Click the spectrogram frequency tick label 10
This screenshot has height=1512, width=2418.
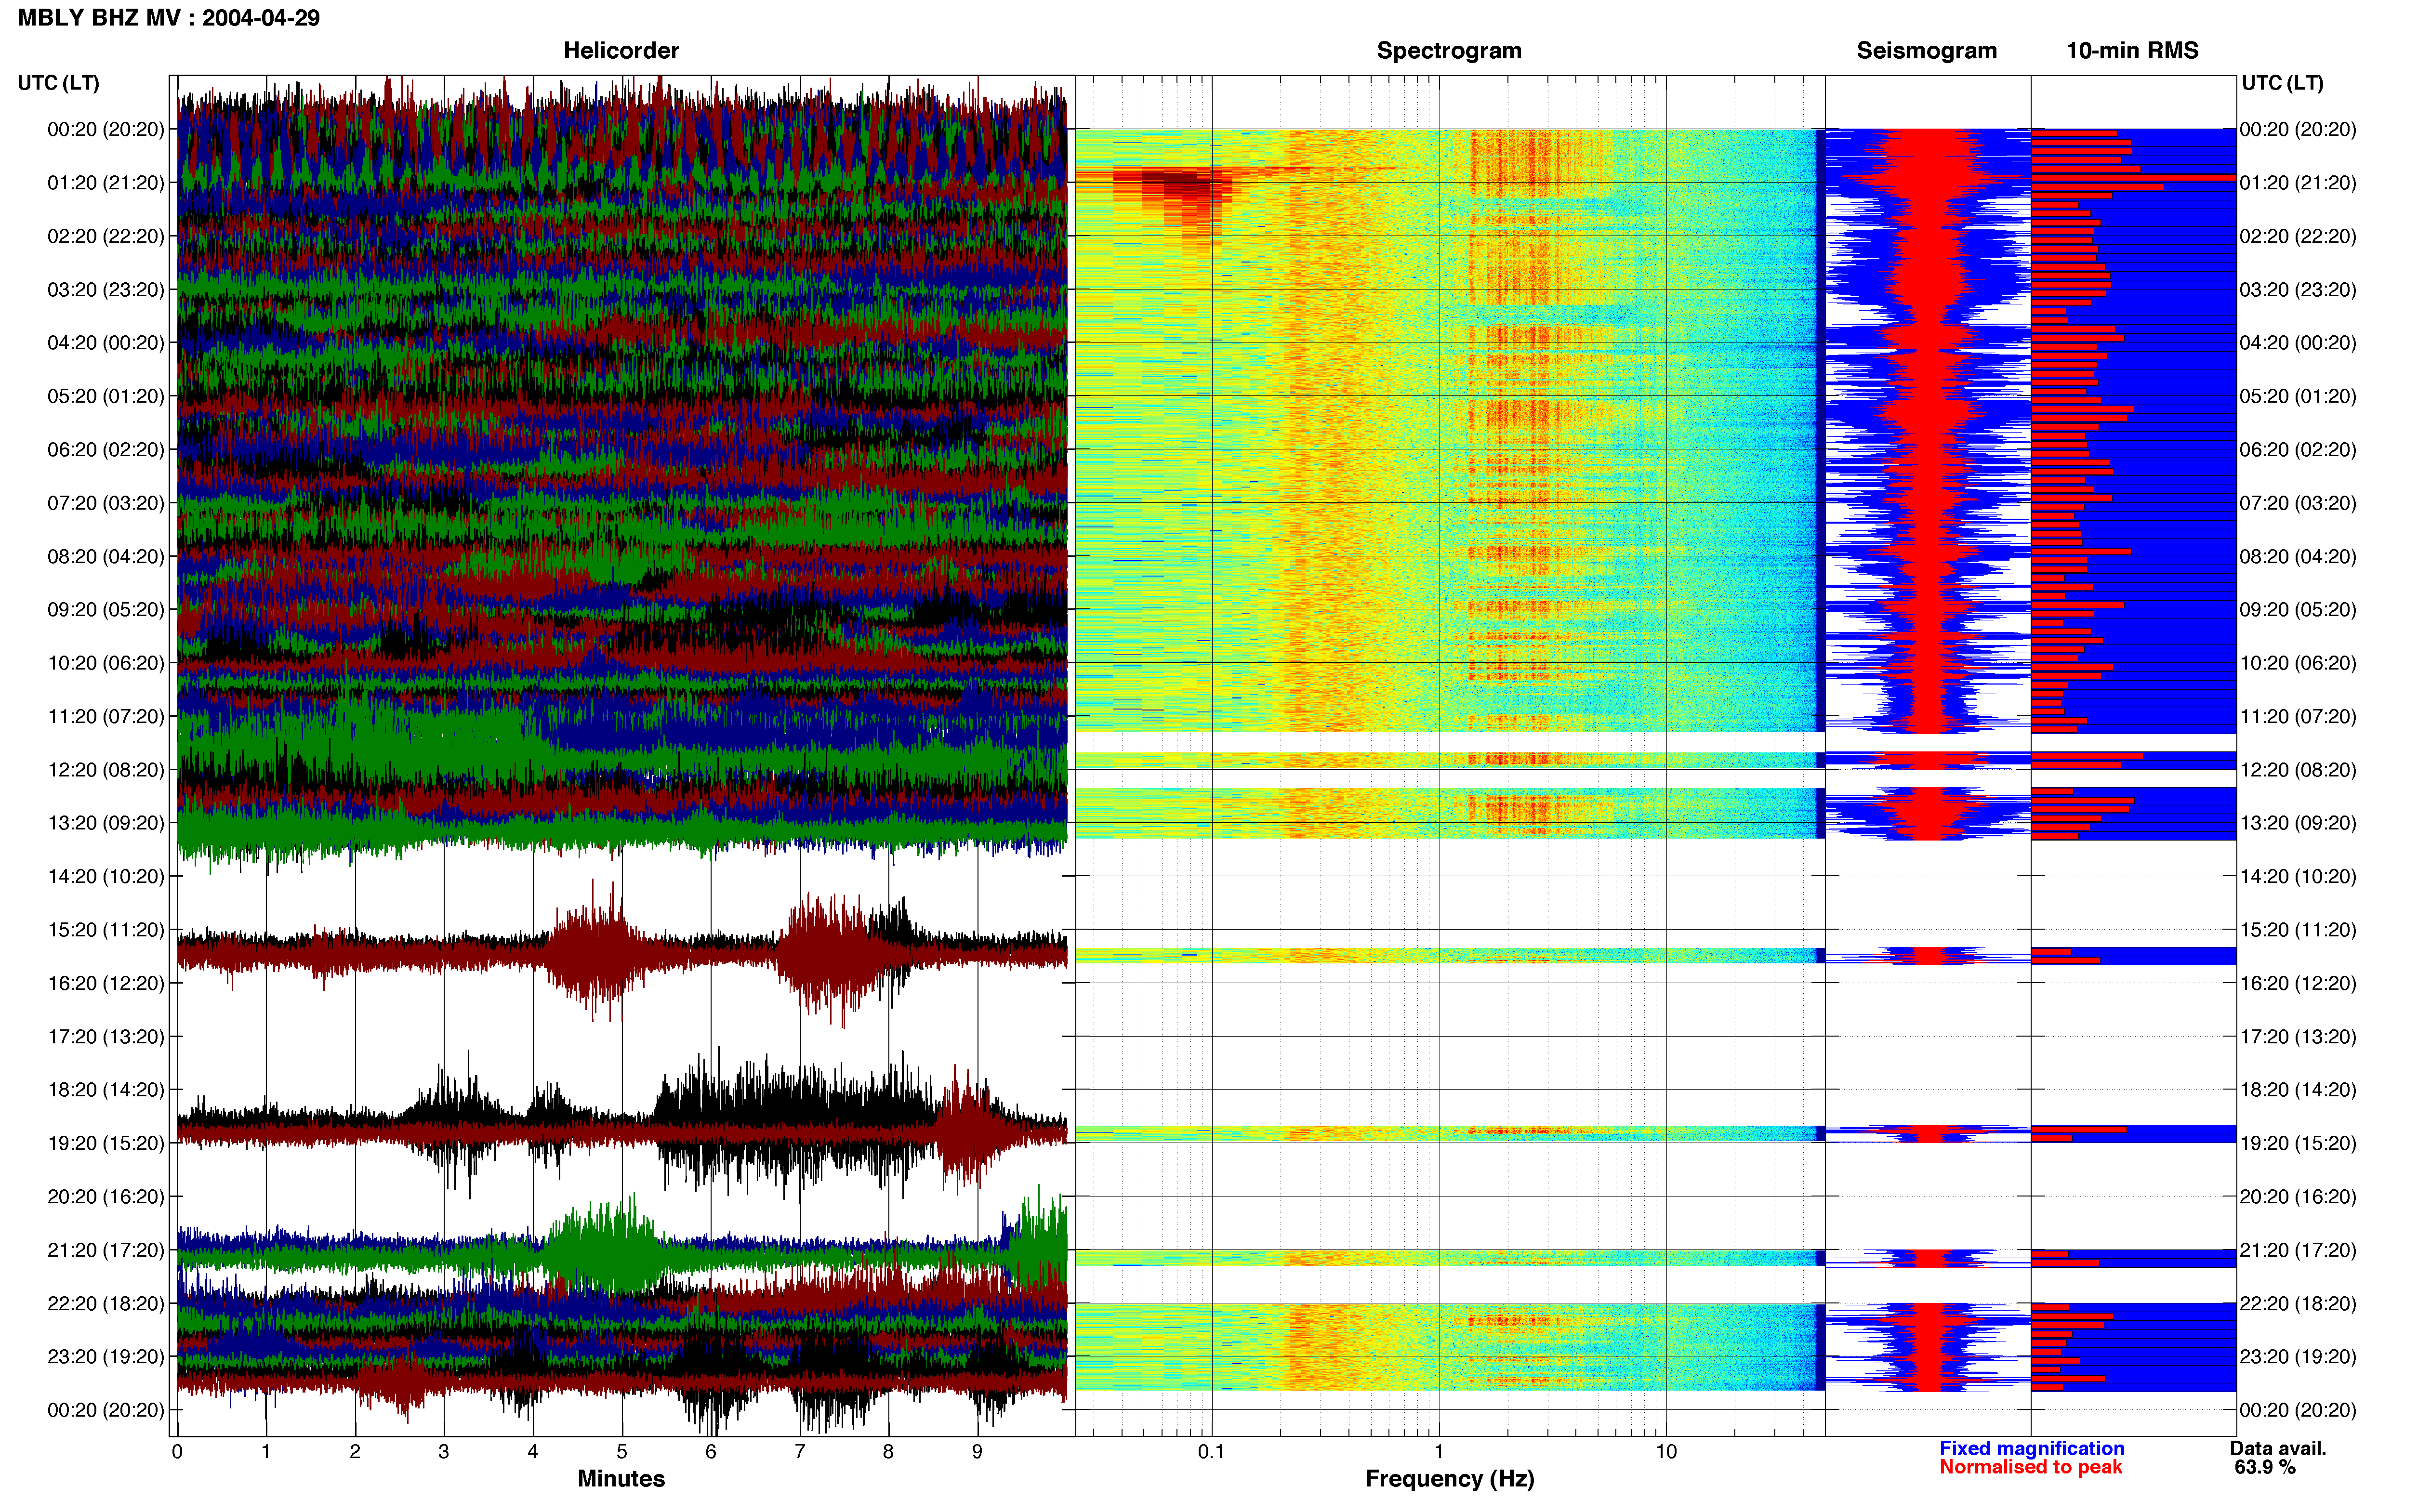[x=1666, y=1452]
